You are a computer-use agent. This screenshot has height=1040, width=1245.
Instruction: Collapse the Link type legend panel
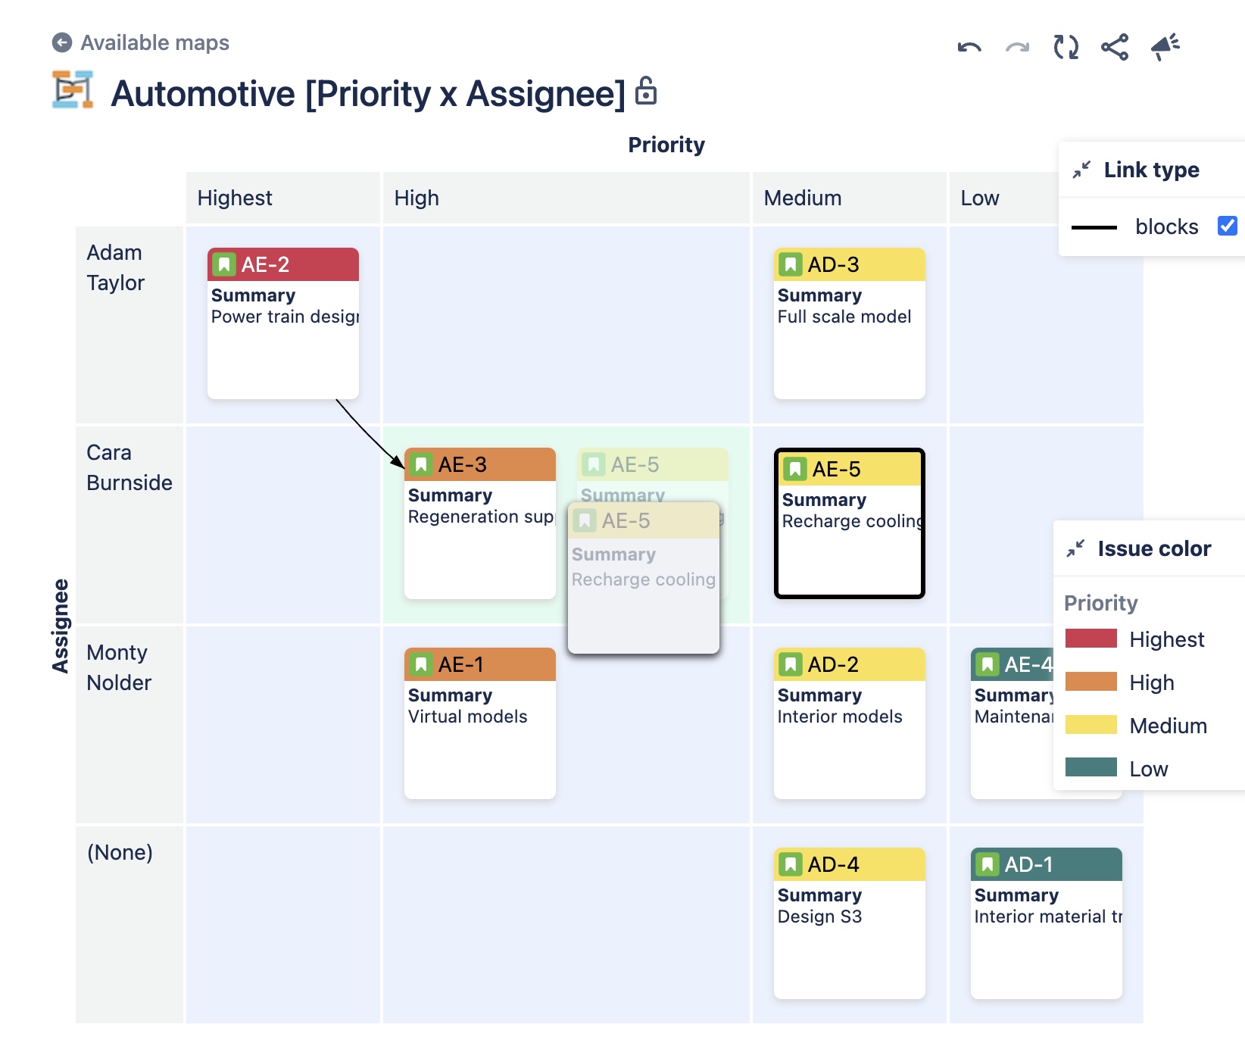[x=1081, y=170]
